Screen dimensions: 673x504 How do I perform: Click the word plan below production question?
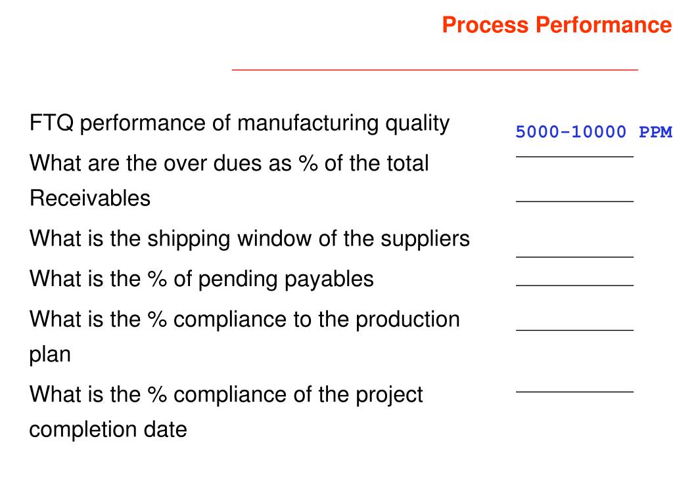(50, 355)
